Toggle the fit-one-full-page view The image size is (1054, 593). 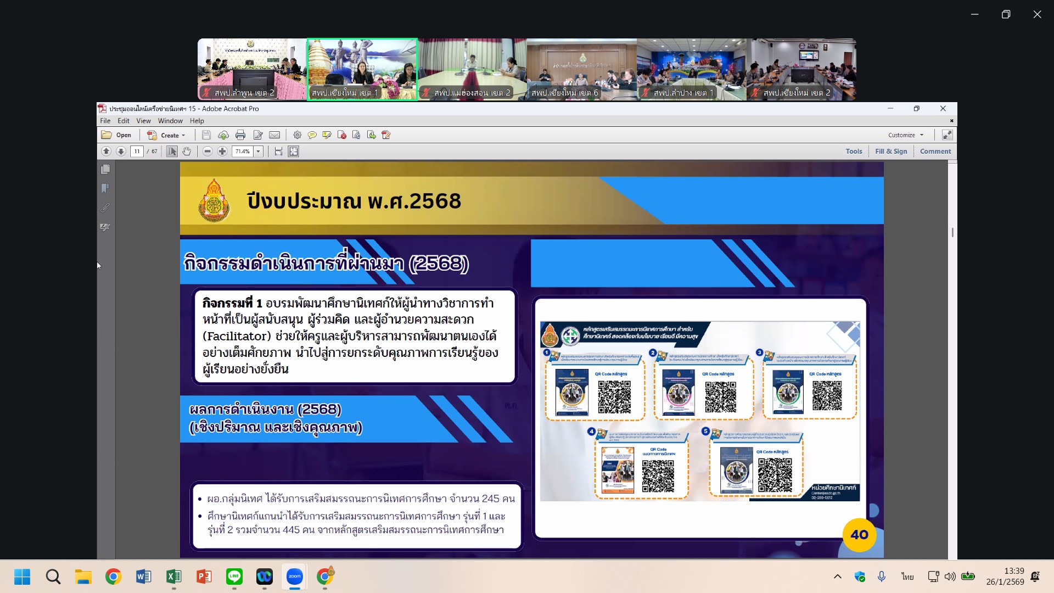click(x=294, y=152)
